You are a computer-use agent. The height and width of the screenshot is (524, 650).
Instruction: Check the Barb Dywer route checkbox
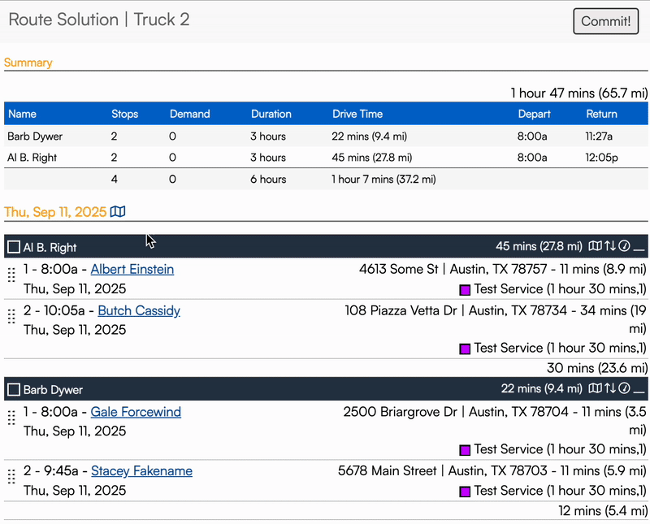(x=13, y=390)
